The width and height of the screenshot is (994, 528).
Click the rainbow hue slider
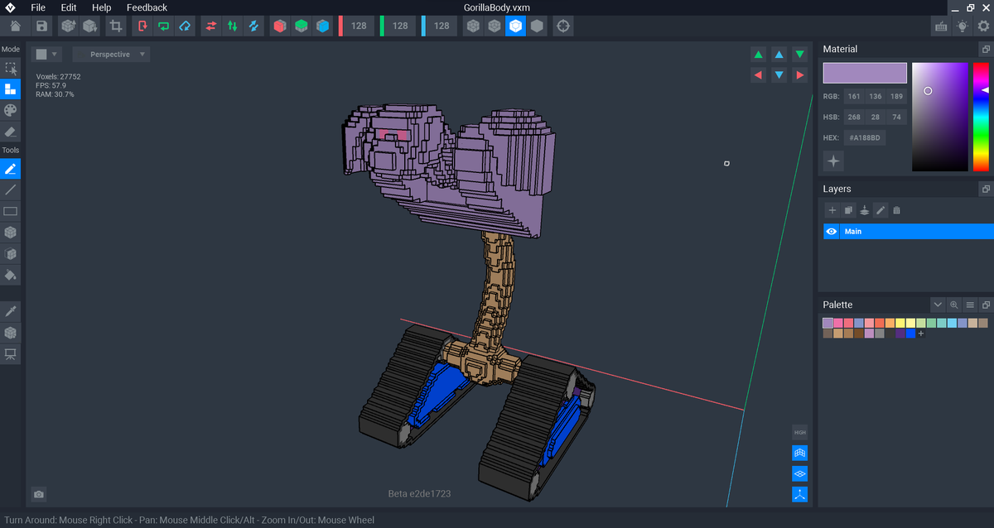[981, 117]
